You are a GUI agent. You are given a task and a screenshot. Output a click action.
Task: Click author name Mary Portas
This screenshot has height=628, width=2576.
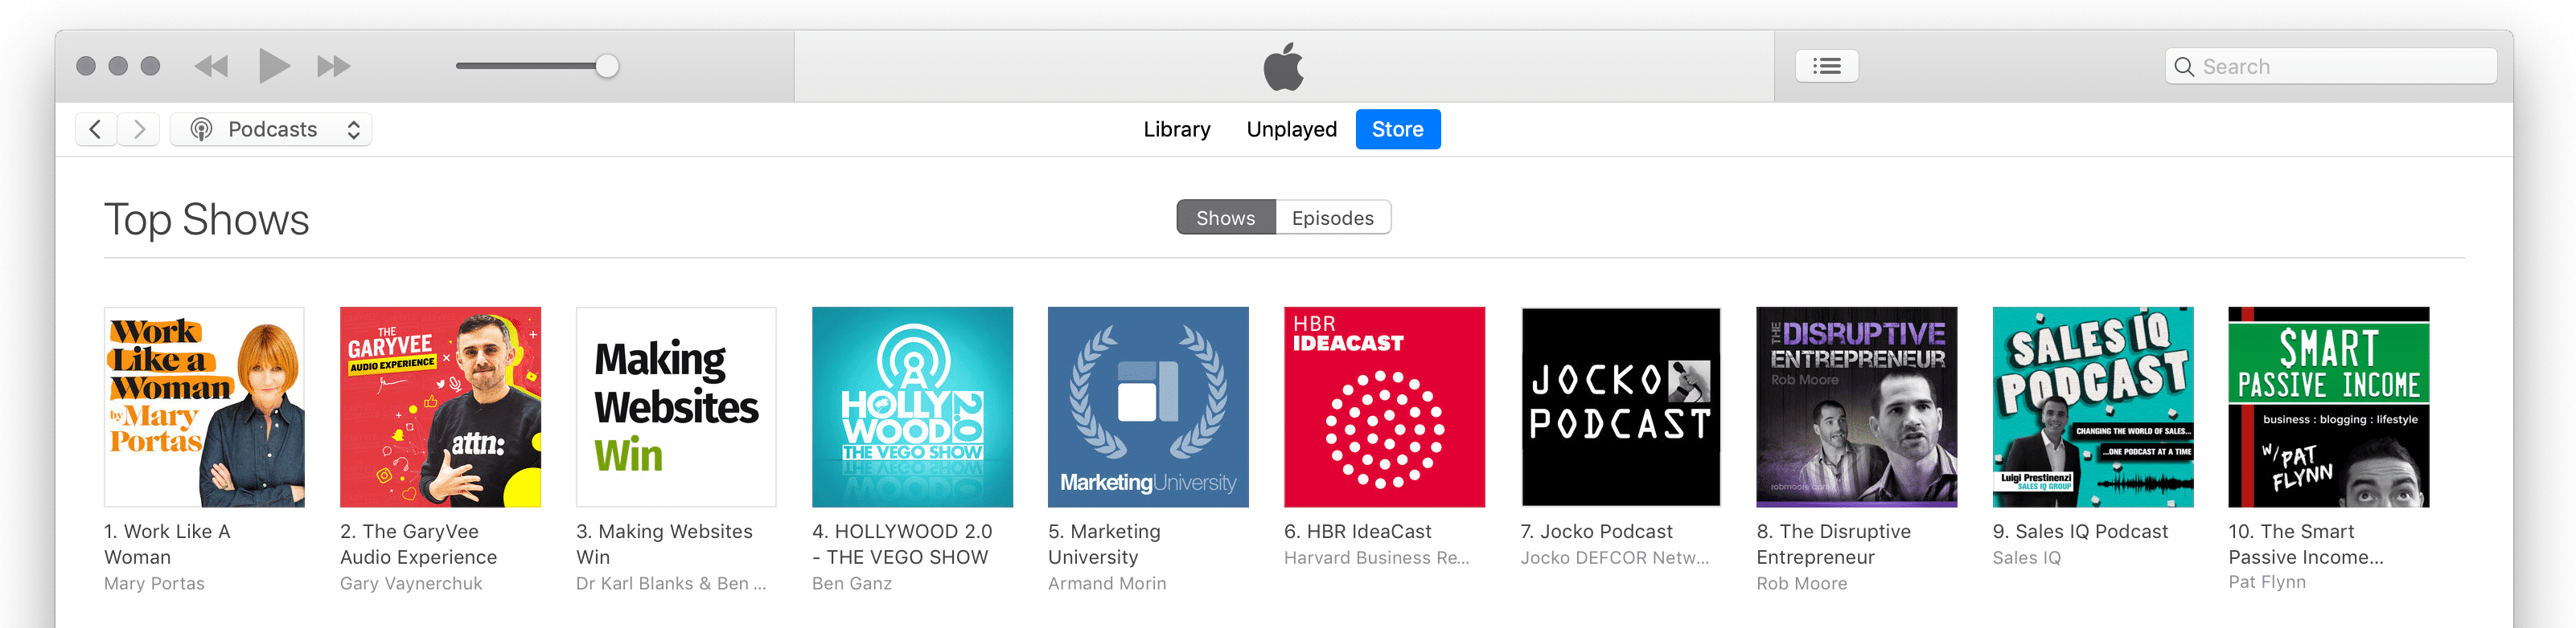(x=154, y=583)
